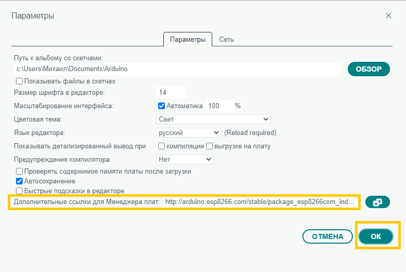Viewport: 406px width, 272px height.
Task: Expand Предупреждения компилятора dropdown
Action: click(x=184, y=159)
